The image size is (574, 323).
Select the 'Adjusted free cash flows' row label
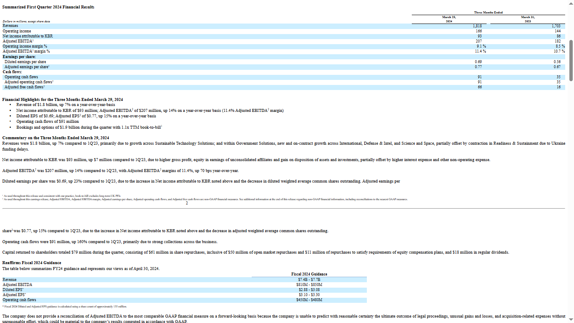tap(24, 87)
